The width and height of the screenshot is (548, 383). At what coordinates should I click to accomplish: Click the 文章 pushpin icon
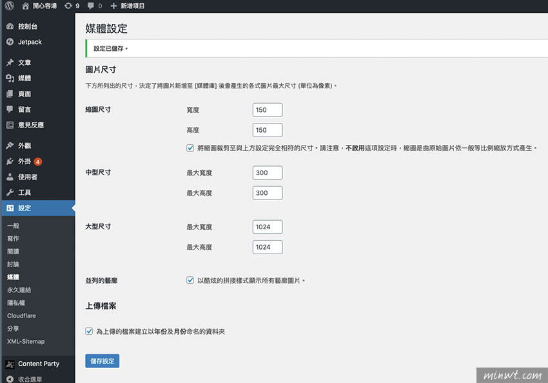pyautogui.click(x=10, y=62)
